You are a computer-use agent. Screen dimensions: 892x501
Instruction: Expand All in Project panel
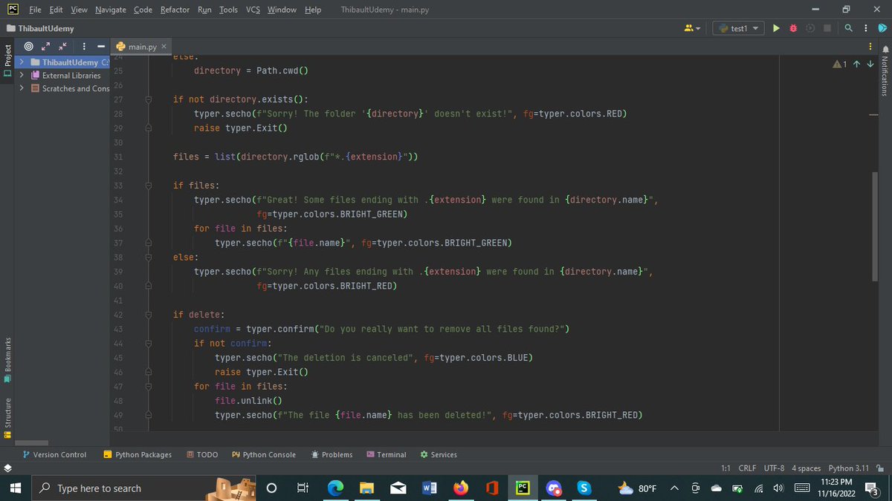pyautogui.click(x=45, y=46)
